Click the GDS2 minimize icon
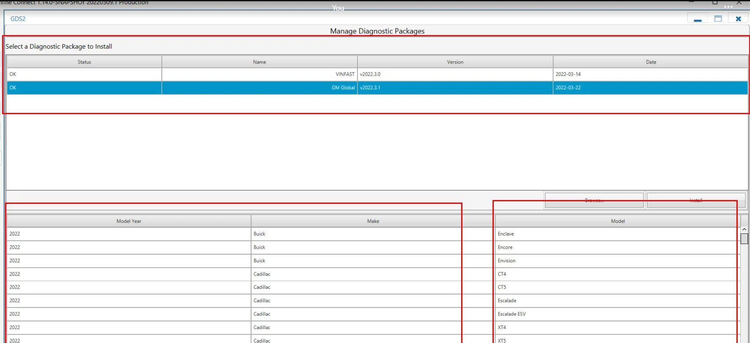The width and height of the screenshot is (750, 343). (x=697, y=19)
